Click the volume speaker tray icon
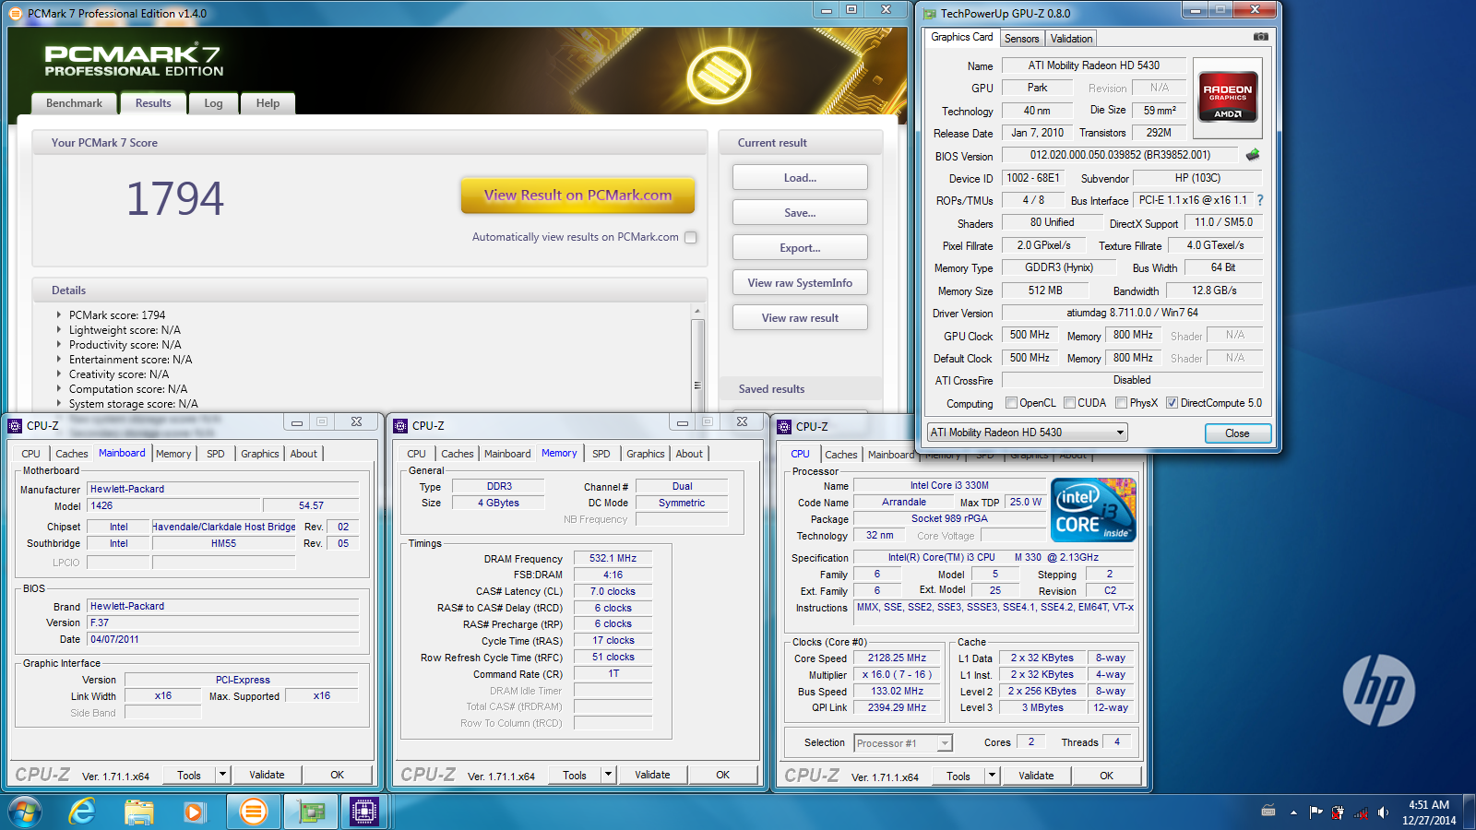Screen dimensions: 1476x830 pos(1383,812)
